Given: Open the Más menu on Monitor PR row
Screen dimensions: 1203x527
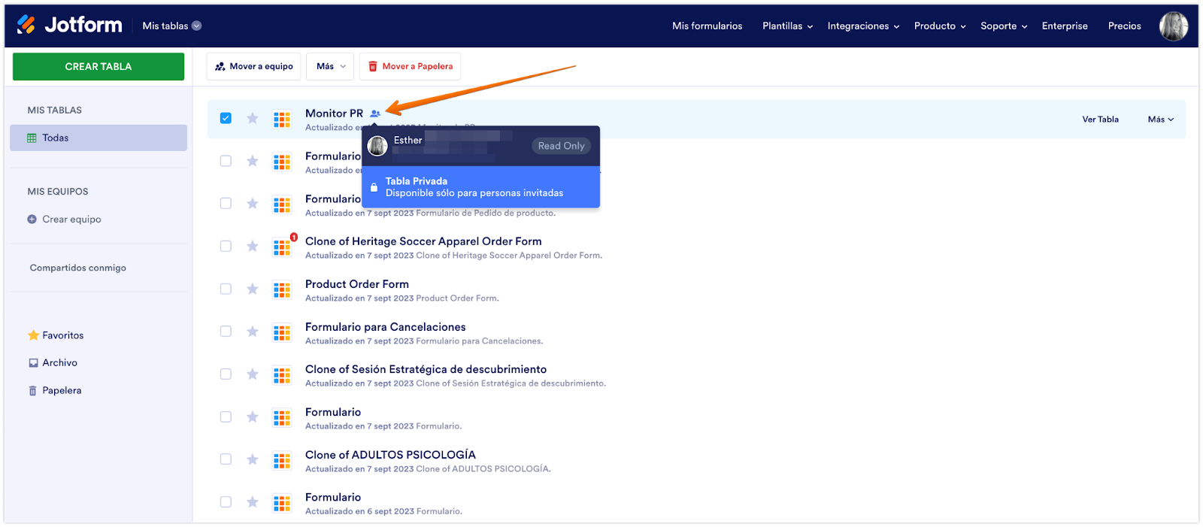Looking at the screenshot, I should pyautogui.click(x=1161, y=120).
